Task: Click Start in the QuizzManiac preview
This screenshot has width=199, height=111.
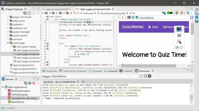Action: click(153, 27)
